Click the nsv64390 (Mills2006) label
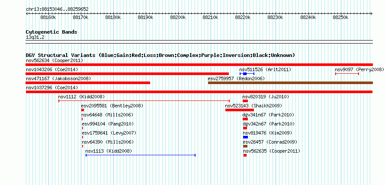Viewport: 385px width, 185px height. [108, 142]
